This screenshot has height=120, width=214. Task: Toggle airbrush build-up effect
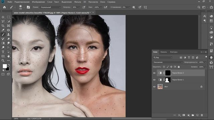click(x=106, y=7)
